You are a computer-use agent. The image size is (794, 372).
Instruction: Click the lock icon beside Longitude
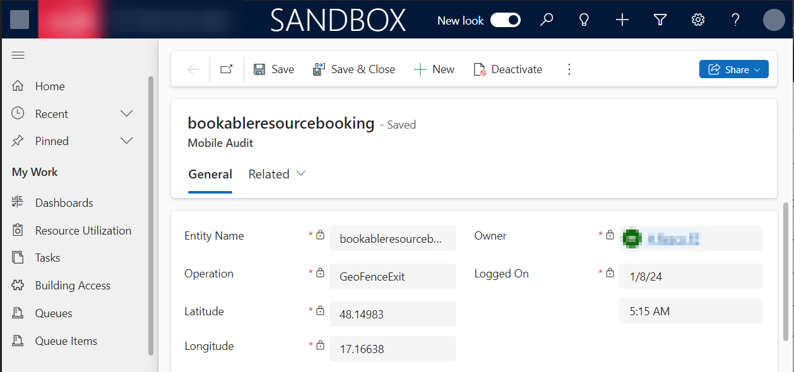click(x=320, y=346)
